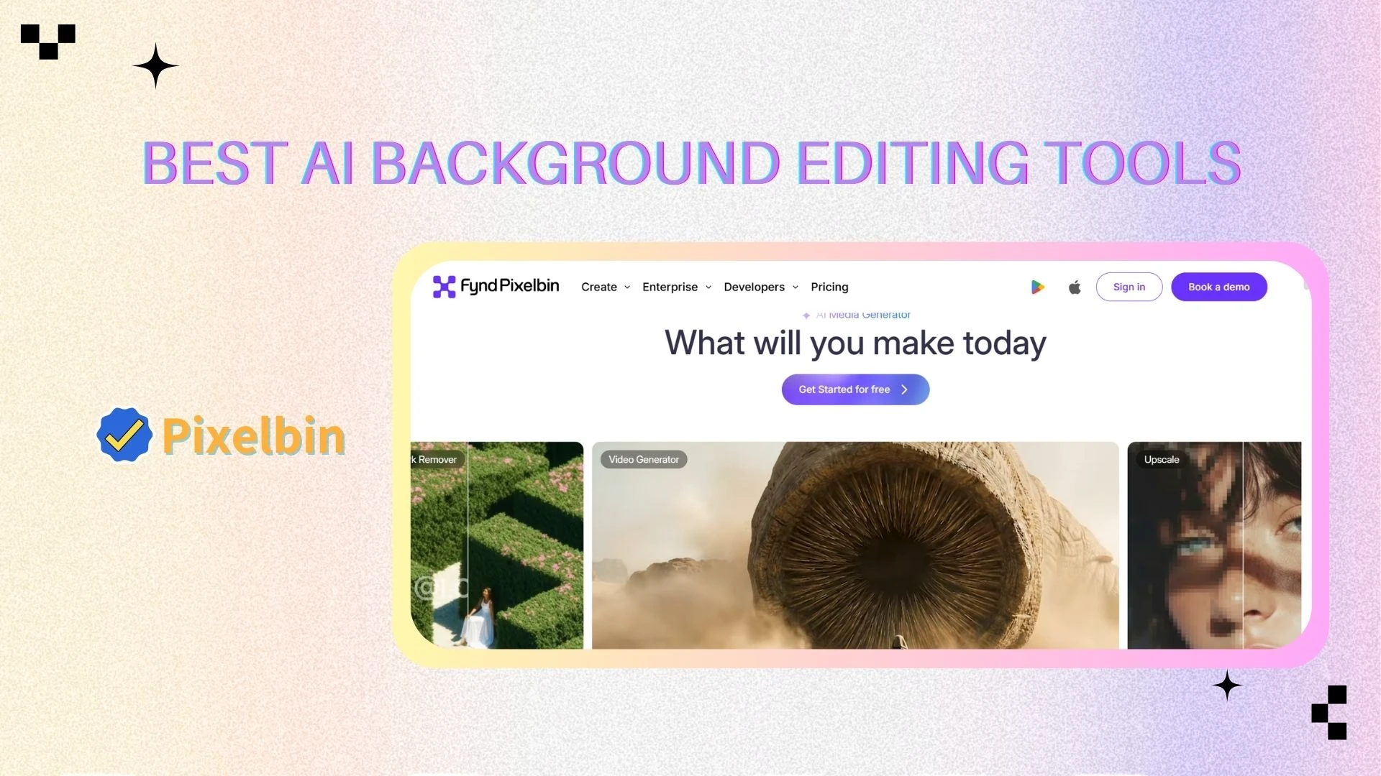Screen dimensions: 1381x776
Task: Expand the Create dropdown chevron
Action: pos(627,287)
